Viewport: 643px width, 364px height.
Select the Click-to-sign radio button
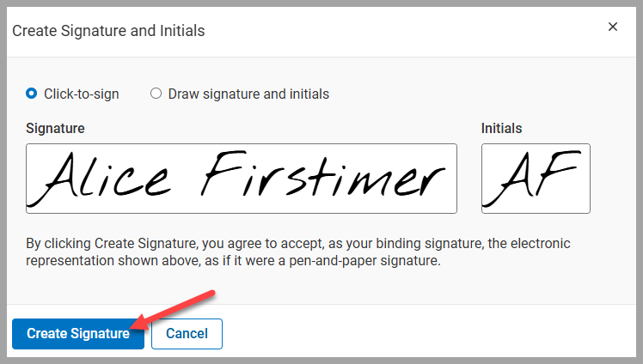point(32,94)
